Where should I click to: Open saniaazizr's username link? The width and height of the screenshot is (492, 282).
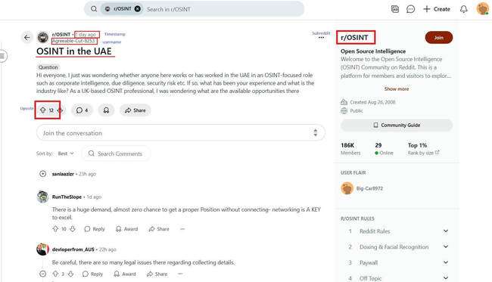point(63,174)
